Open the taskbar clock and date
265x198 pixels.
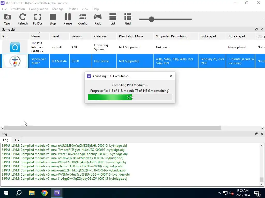tap(243, 193)
